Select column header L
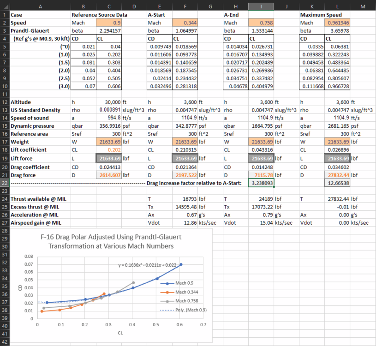This screenshot has height=346, width=376. 337,6
